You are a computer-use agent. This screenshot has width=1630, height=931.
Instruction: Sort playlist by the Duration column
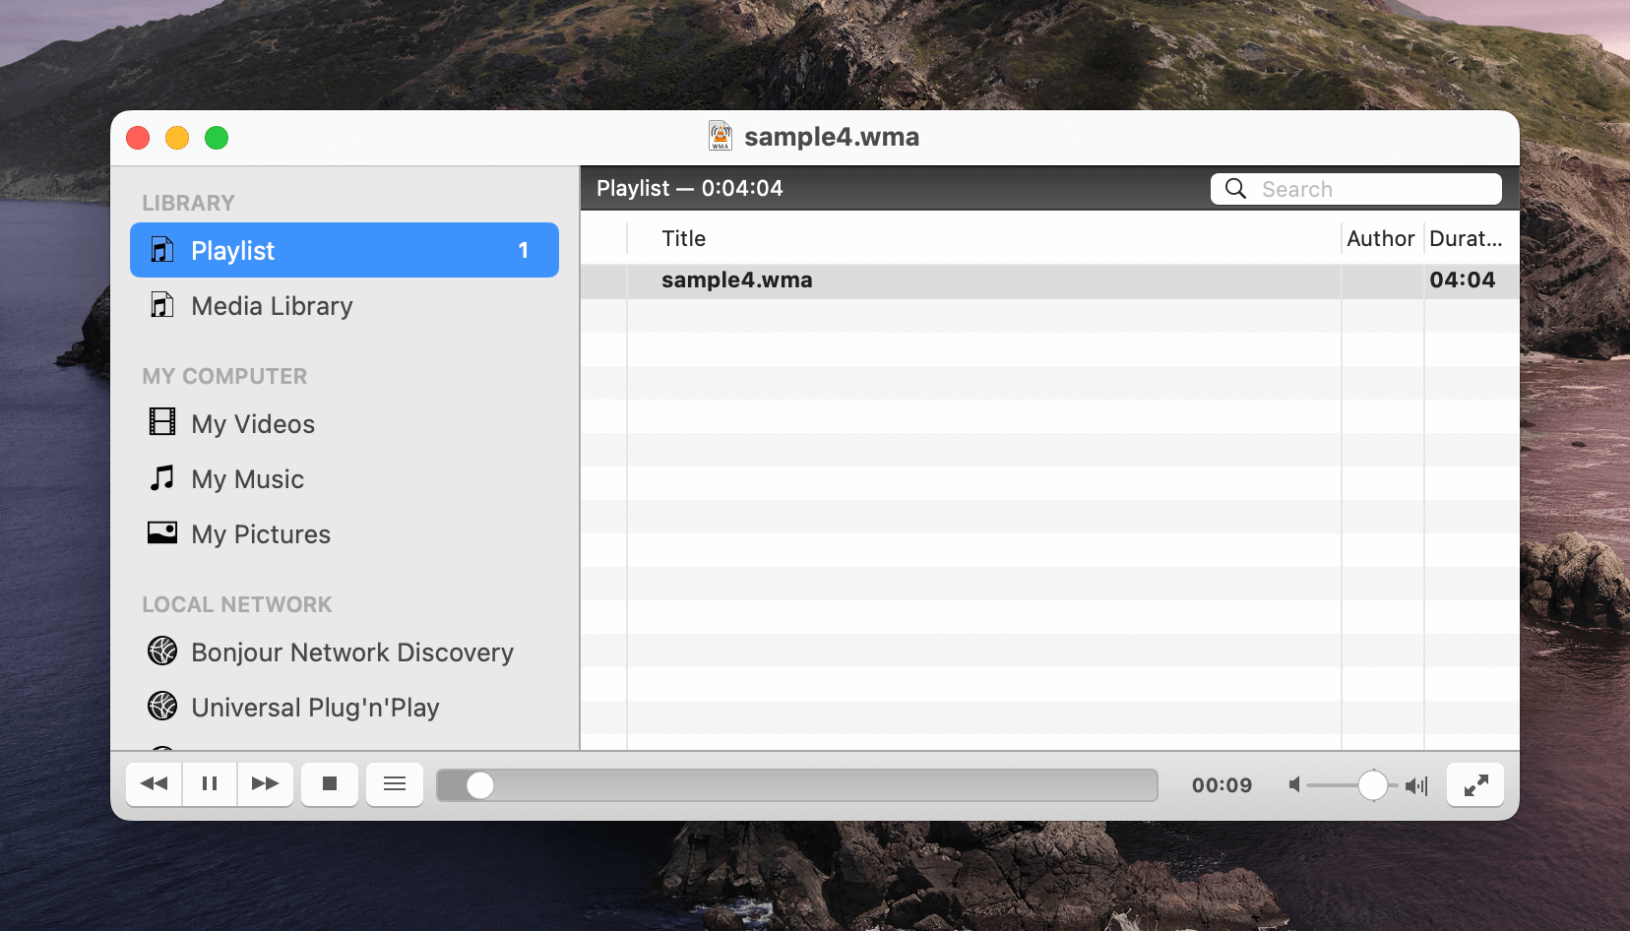1467,238
